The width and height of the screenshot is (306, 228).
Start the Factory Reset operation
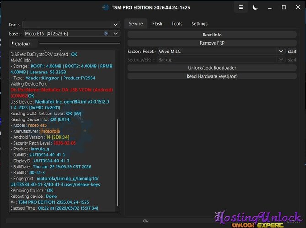click(x=292, y=52)
